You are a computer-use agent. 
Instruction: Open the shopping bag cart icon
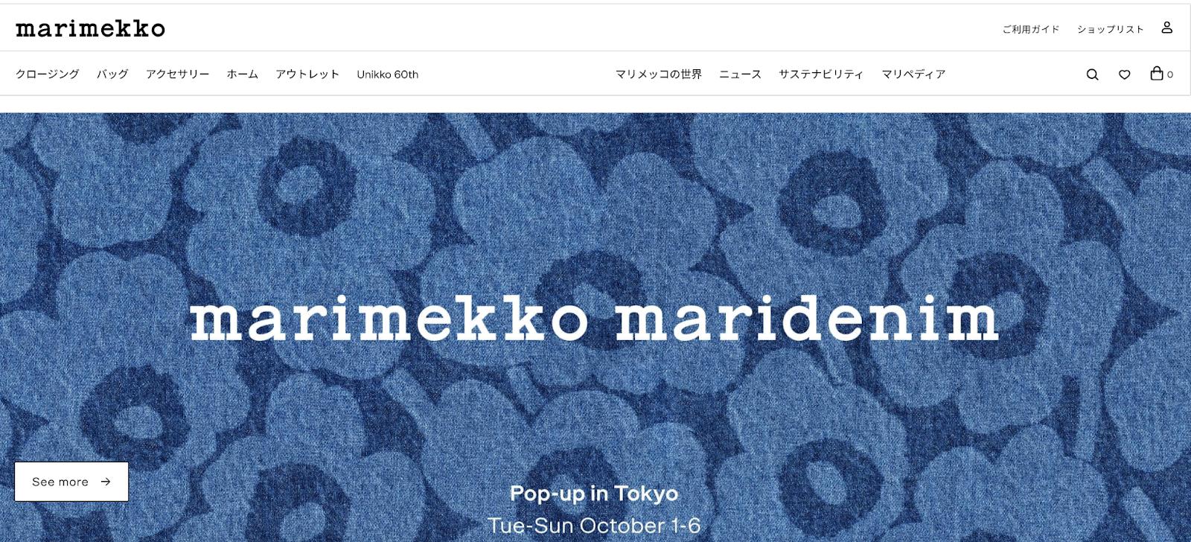click(1157, 73)
